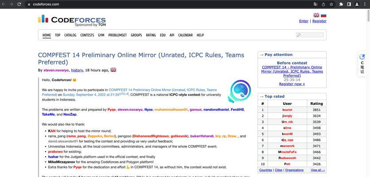Viewport: 370px width, 177px height.
Task: Open the PROBLEMSET menu item
Action: click(117, 35)
